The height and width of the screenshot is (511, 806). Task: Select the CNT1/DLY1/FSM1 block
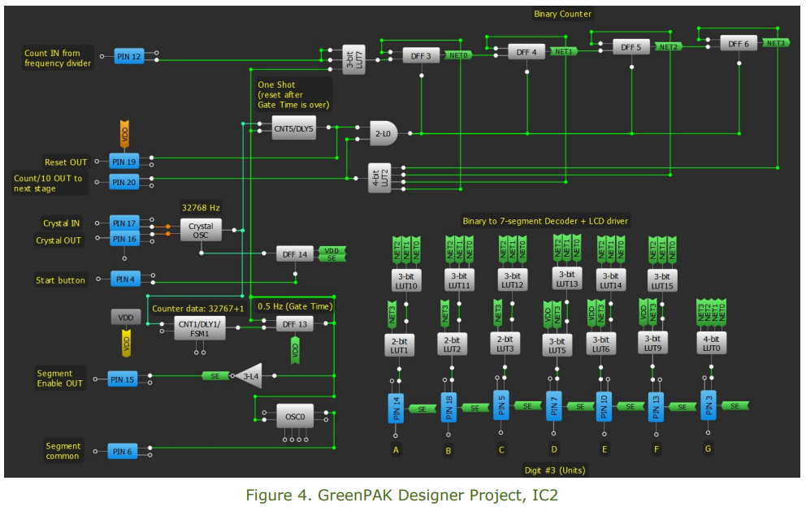click(x=199, y=328)
